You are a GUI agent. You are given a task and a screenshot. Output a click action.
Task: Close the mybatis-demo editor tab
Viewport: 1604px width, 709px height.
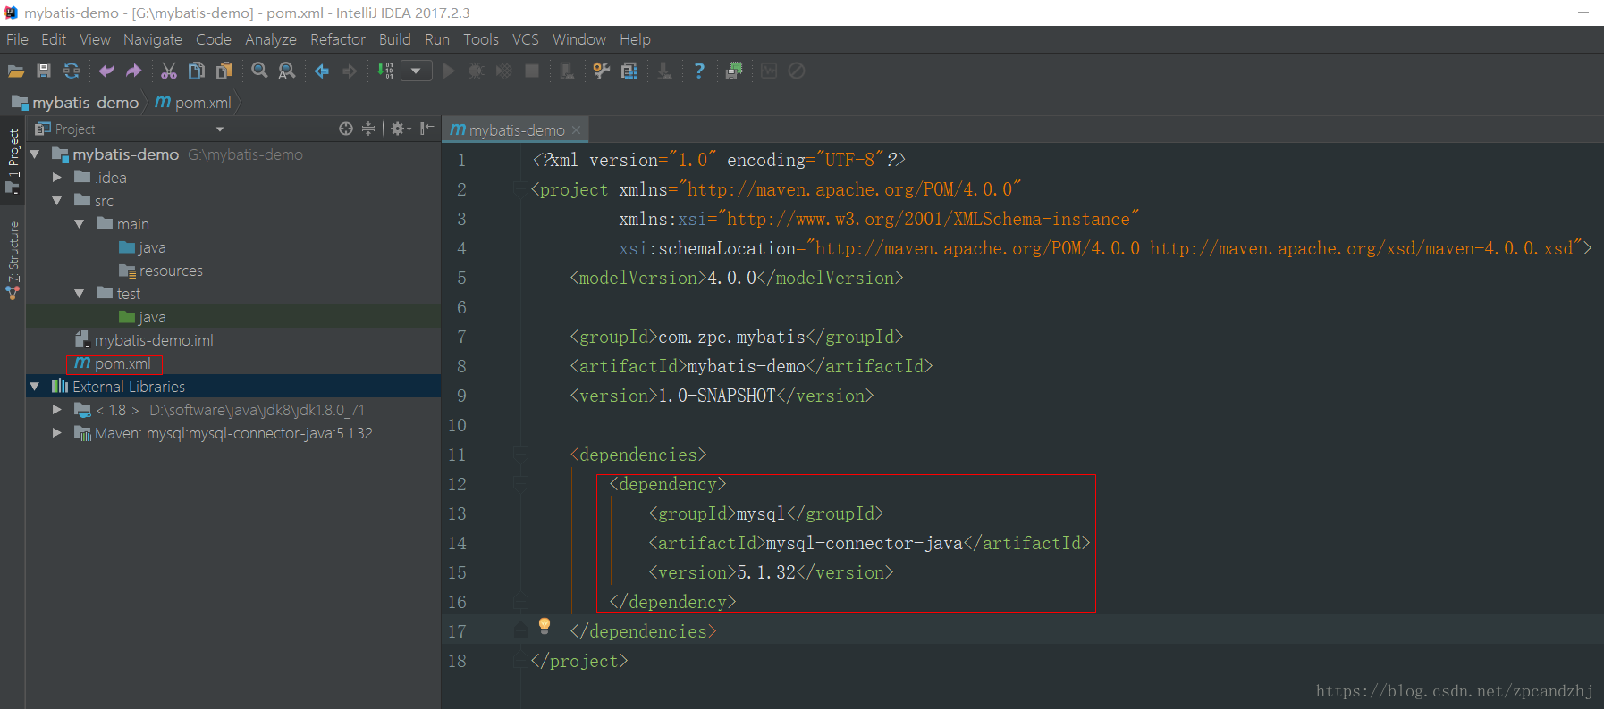coord(577,130)
